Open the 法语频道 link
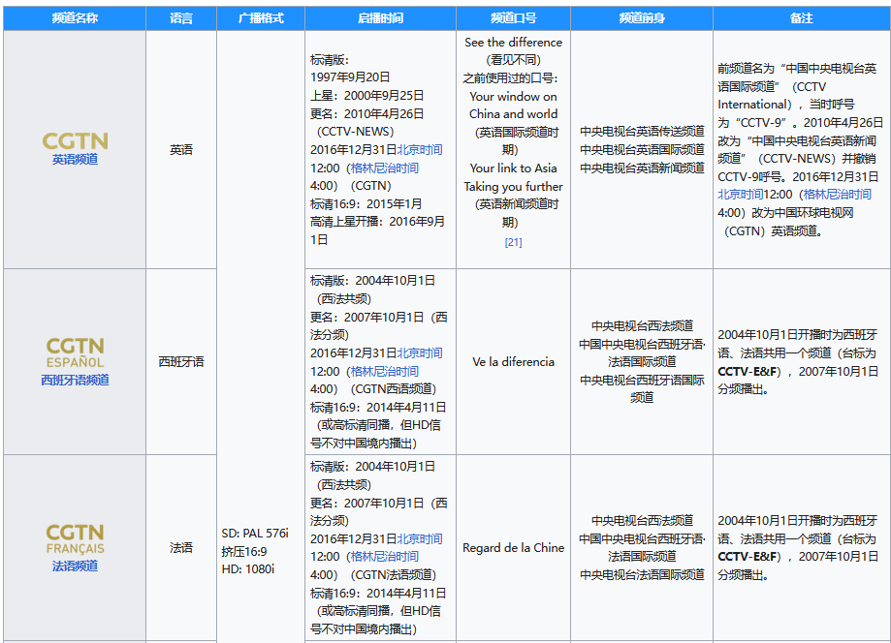 coord(75,566)
